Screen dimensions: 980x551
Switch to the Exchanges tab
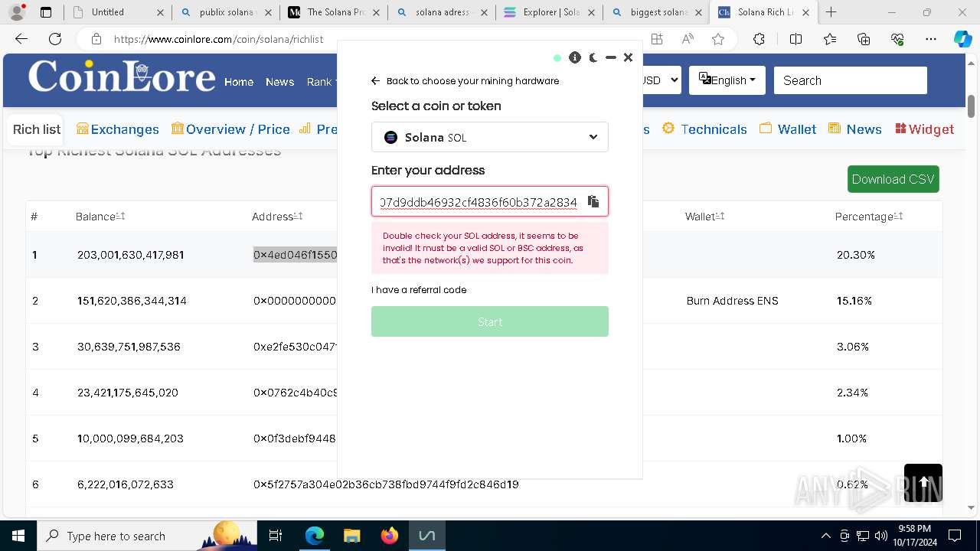(x=118, y=129)
